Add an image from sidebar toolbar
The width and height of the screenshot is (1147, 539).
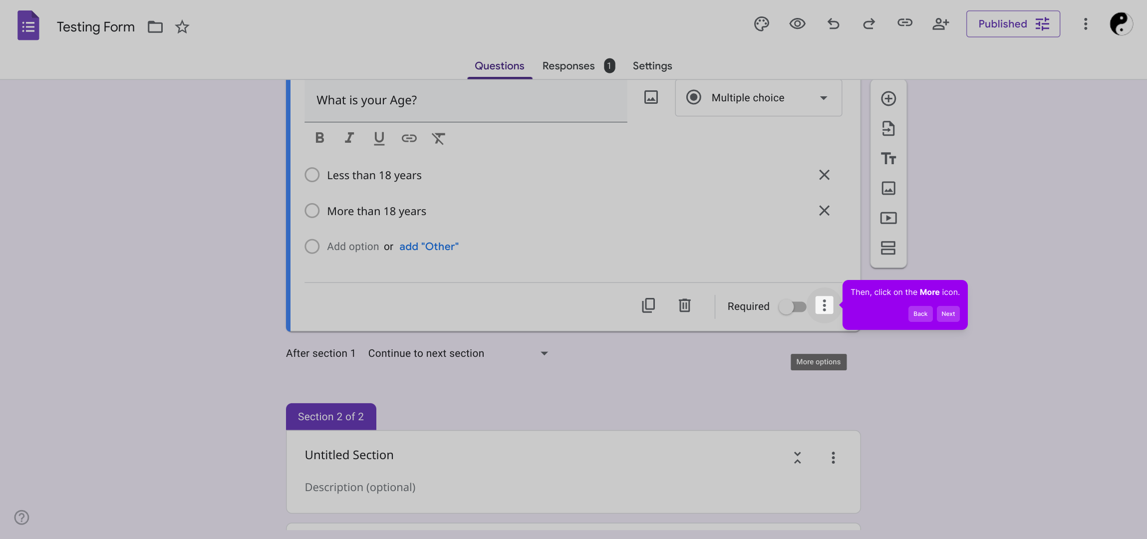tap(888, 188)
